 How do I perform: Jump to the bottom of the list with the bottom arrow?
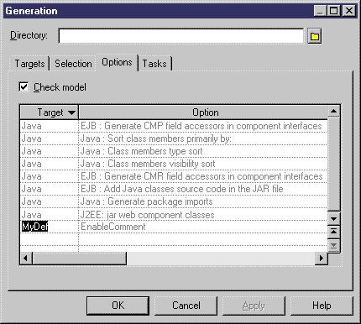pos(333,245)
